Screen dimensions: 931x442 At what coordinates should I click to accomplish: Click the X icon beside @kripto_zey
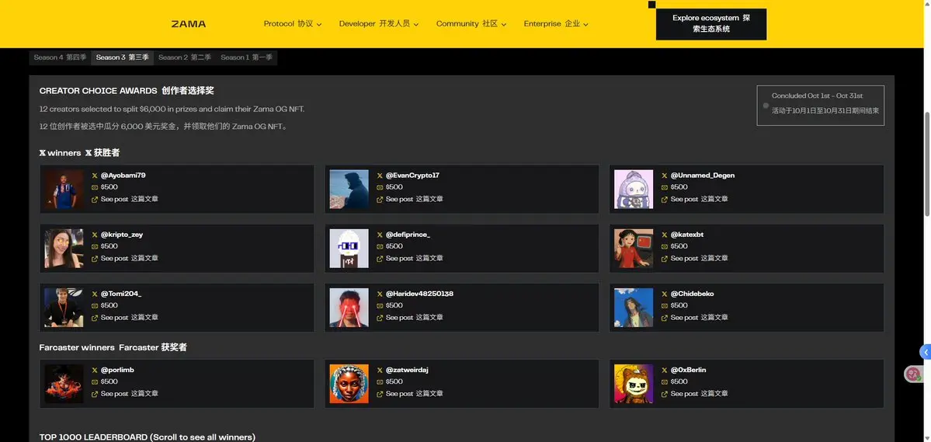95,235
